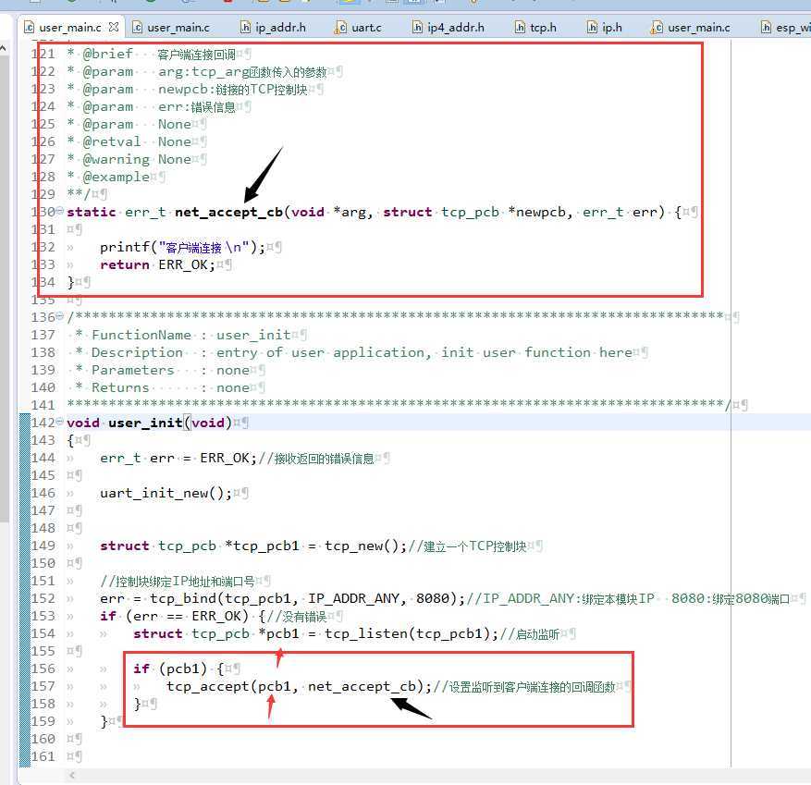Switch to the tcp.h tab
The image size is (811, 785).
(535, 27)
